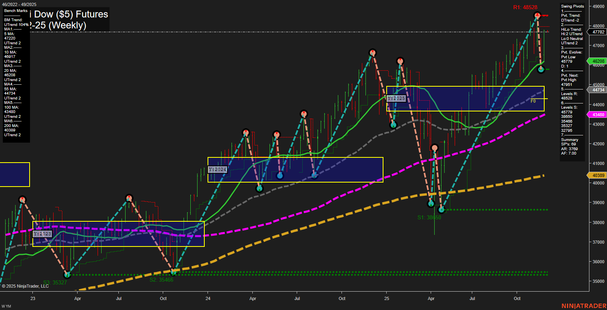Image resolution: width=607 pixels, height=310 pixels.
Task: Click the swing high pivot marker below R1: 48528
Action: pyautogui.click(x=537, y=16)
